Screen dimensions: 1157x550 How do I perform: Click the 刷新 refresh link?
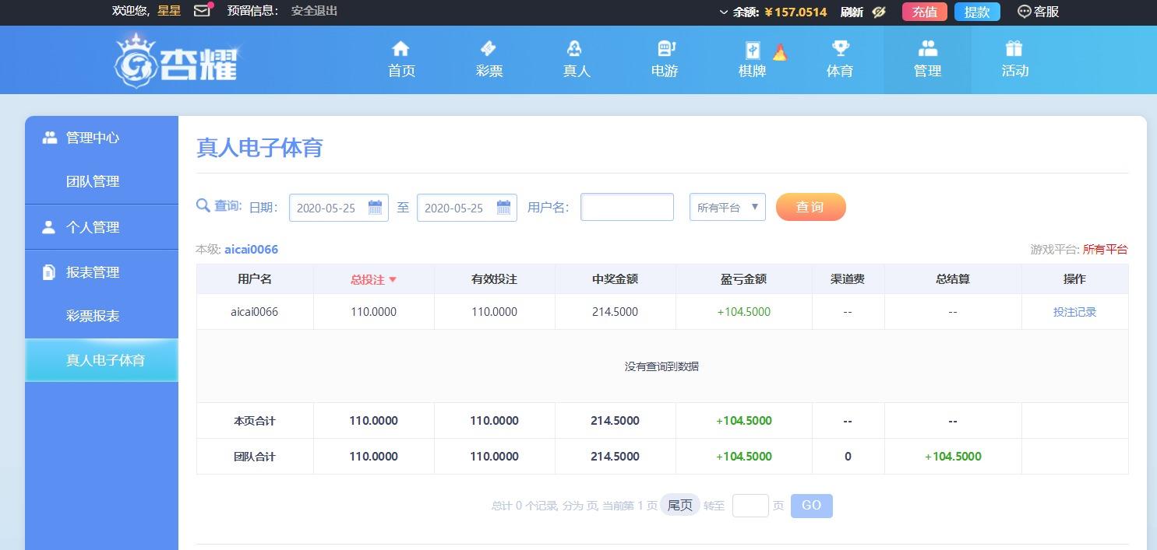[x=852, y=12]
